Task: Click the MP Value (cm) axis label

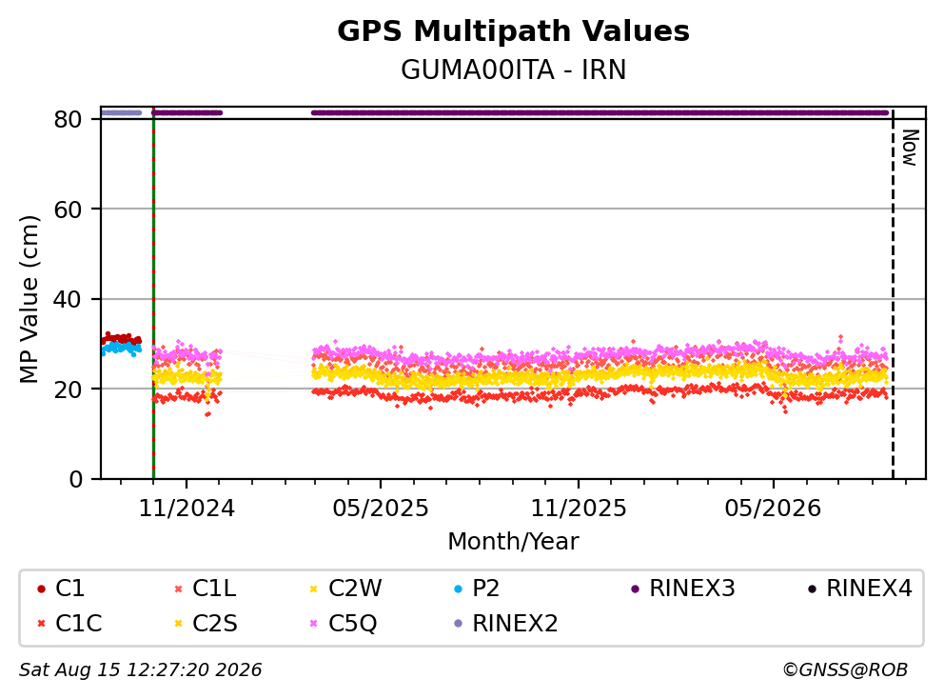Action: [x=29, y=299]
